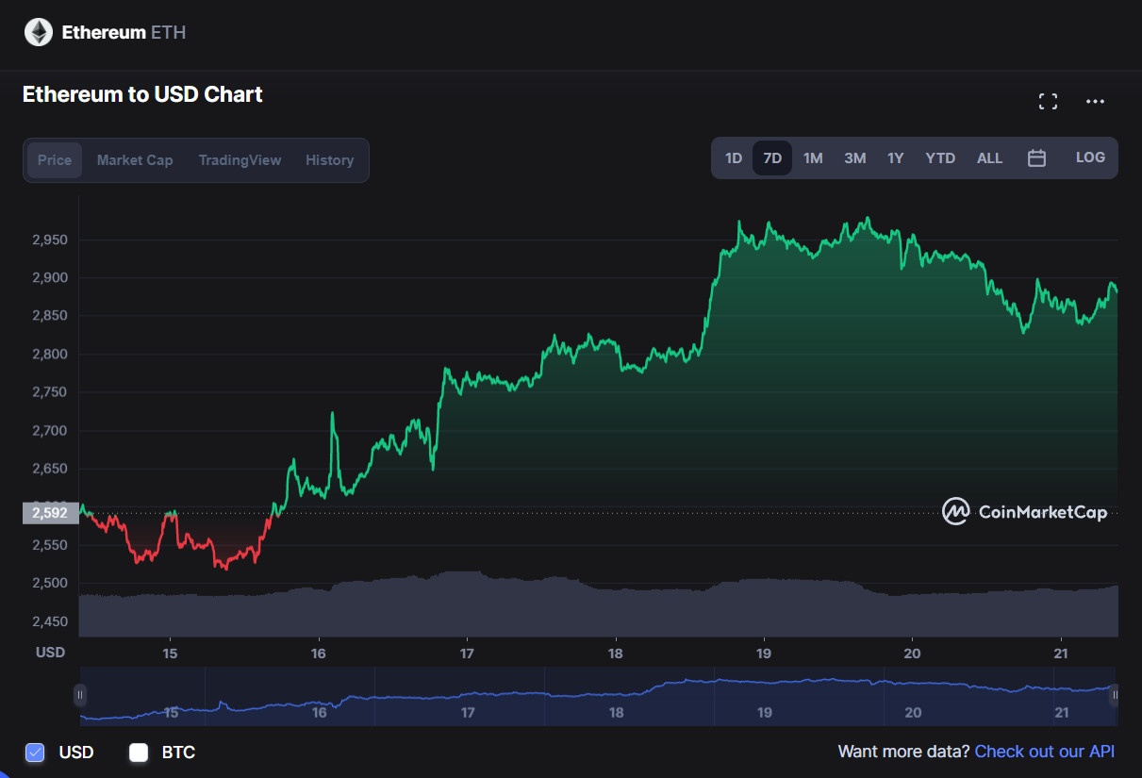The image size is (1142, 778).
Task: Enable the BTC currency checkbox
Action: 137,752
